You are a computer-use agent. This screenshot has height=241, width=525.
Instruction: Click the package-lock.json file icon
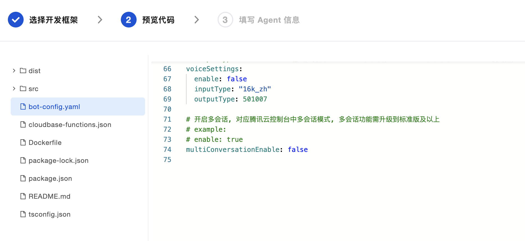pos(23,160)
